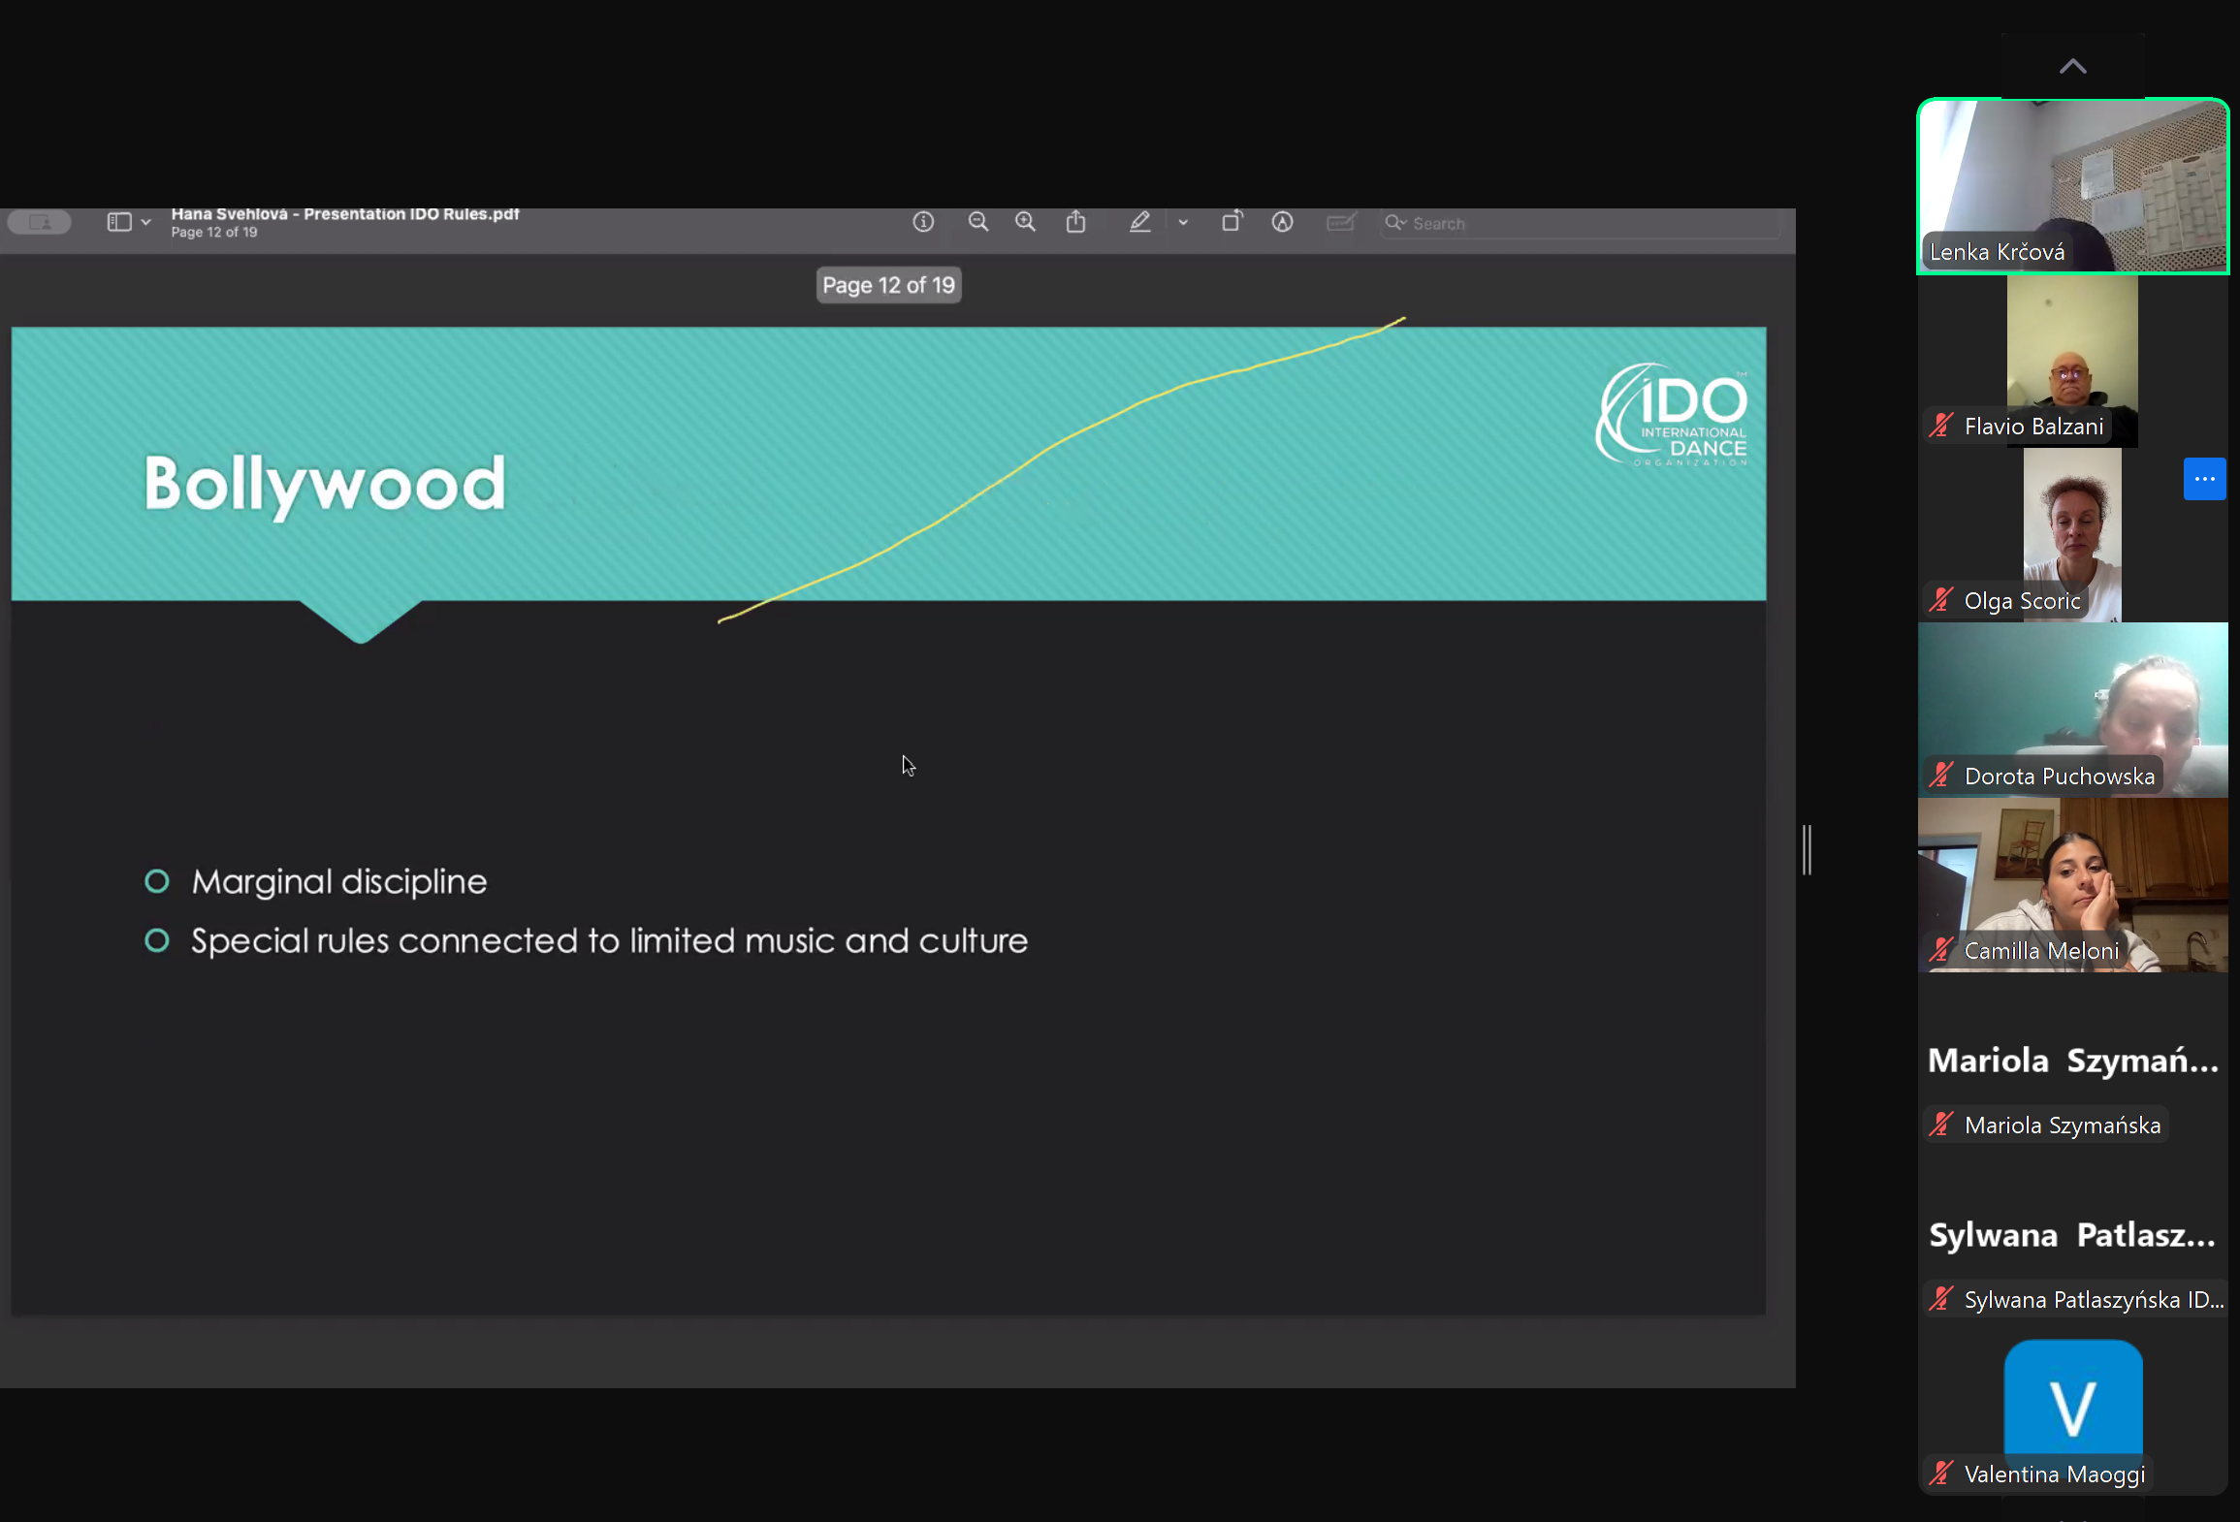2240x1522 pixels.
Task: Zoom in on the PDF page
Action: click(1025, 222)
